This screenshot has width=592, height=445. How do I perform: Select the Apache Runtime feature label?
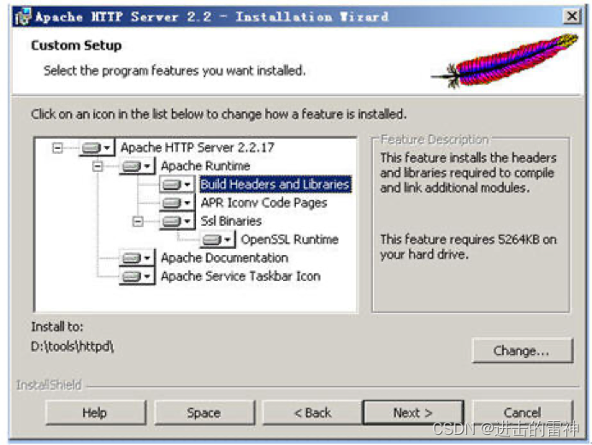coord(205,166)
